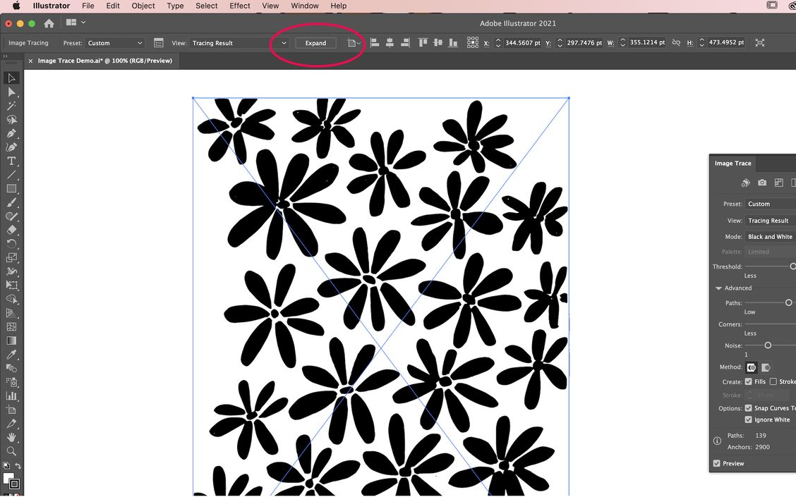Image resolution: width=796 pixels, height=497 pixels.
Task: Select the Zoom tool in the toolbar
Action: click(11, 451)
